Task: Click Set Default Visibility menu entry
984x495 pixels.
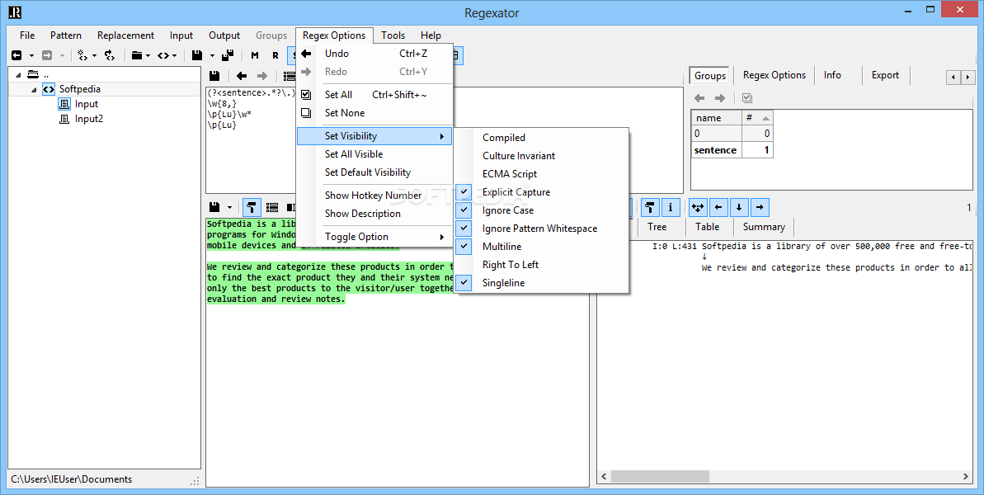Action: point(374,172)
